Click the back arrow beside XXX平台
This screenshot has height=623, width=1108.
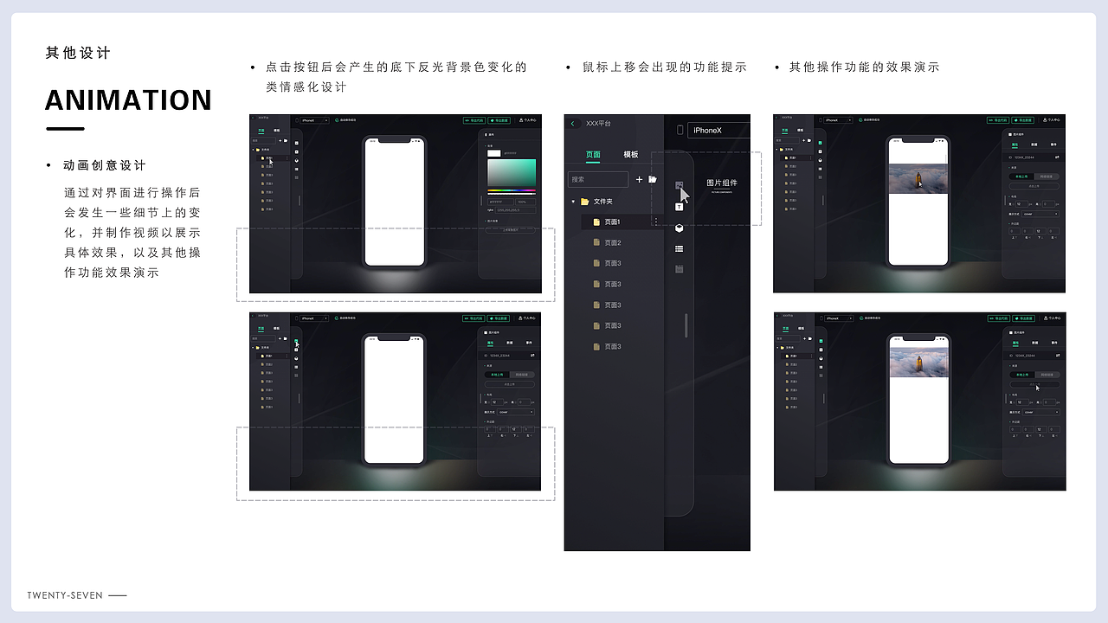point(574,123)
